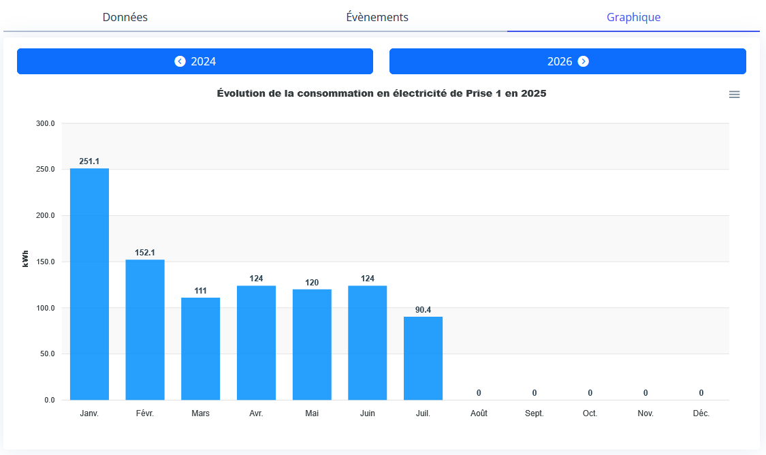
Task: Go to previous year 2024
Action: click(x=195, y=61)
